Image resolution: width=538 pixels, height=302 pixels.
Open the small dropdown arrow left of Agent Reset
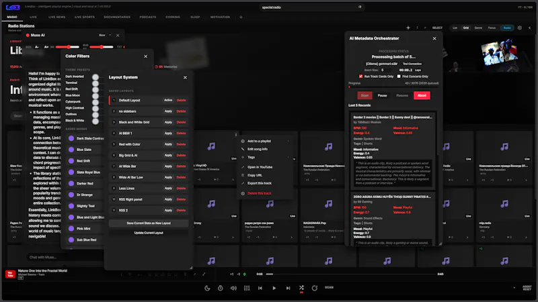tap(514, 288)
